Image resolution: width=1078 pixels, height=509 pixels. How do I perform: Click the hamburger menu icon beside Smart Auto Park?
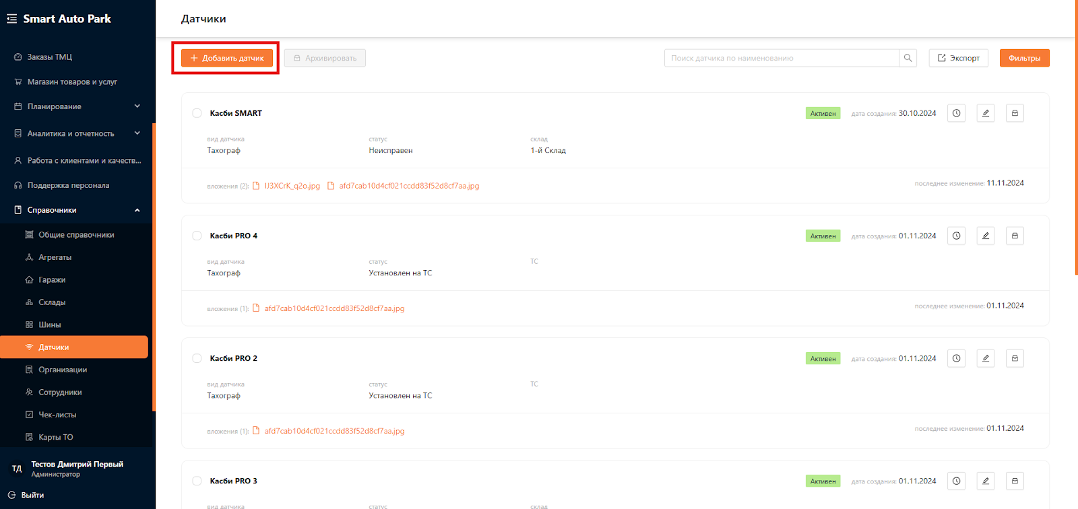[x=11, y=19]
